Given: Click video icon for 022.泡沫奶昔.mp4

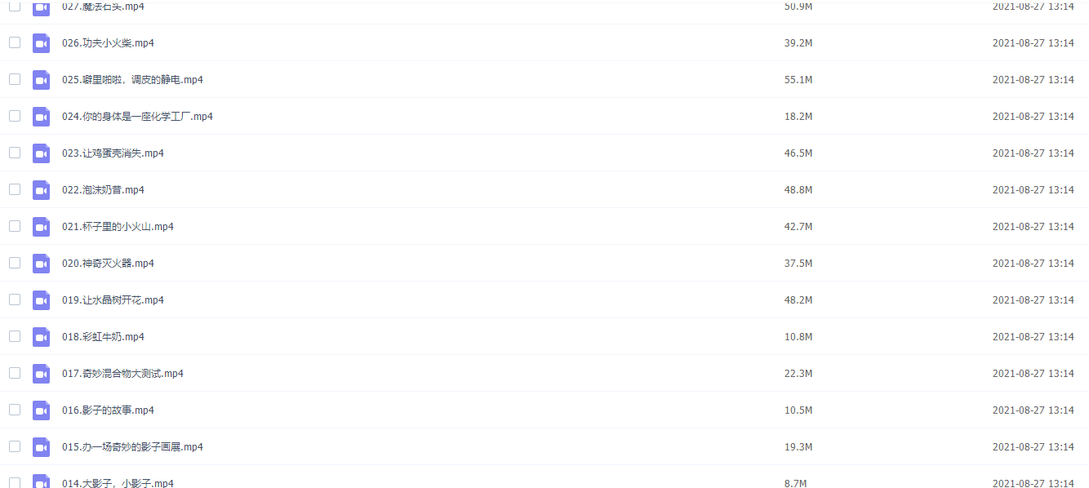Looking at the screenshot, I should [41, 190].
